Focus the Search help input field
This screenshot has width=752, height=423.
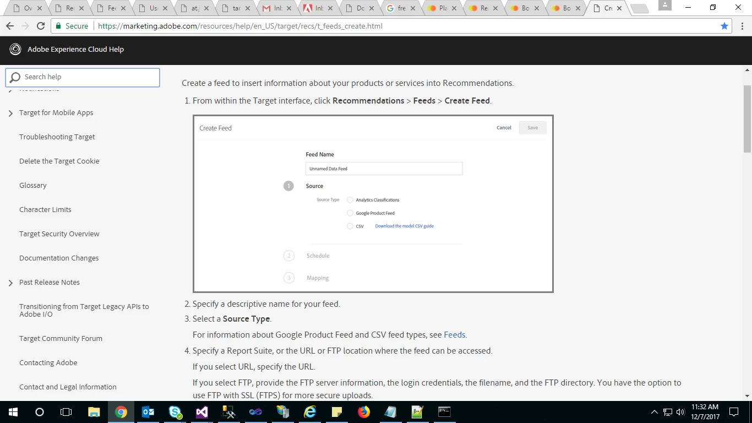pyautogui.click(x=83, y=77)
